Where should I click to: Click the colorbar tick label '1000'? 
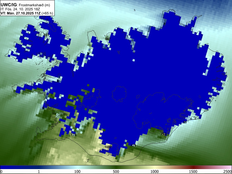click(154, 172)
